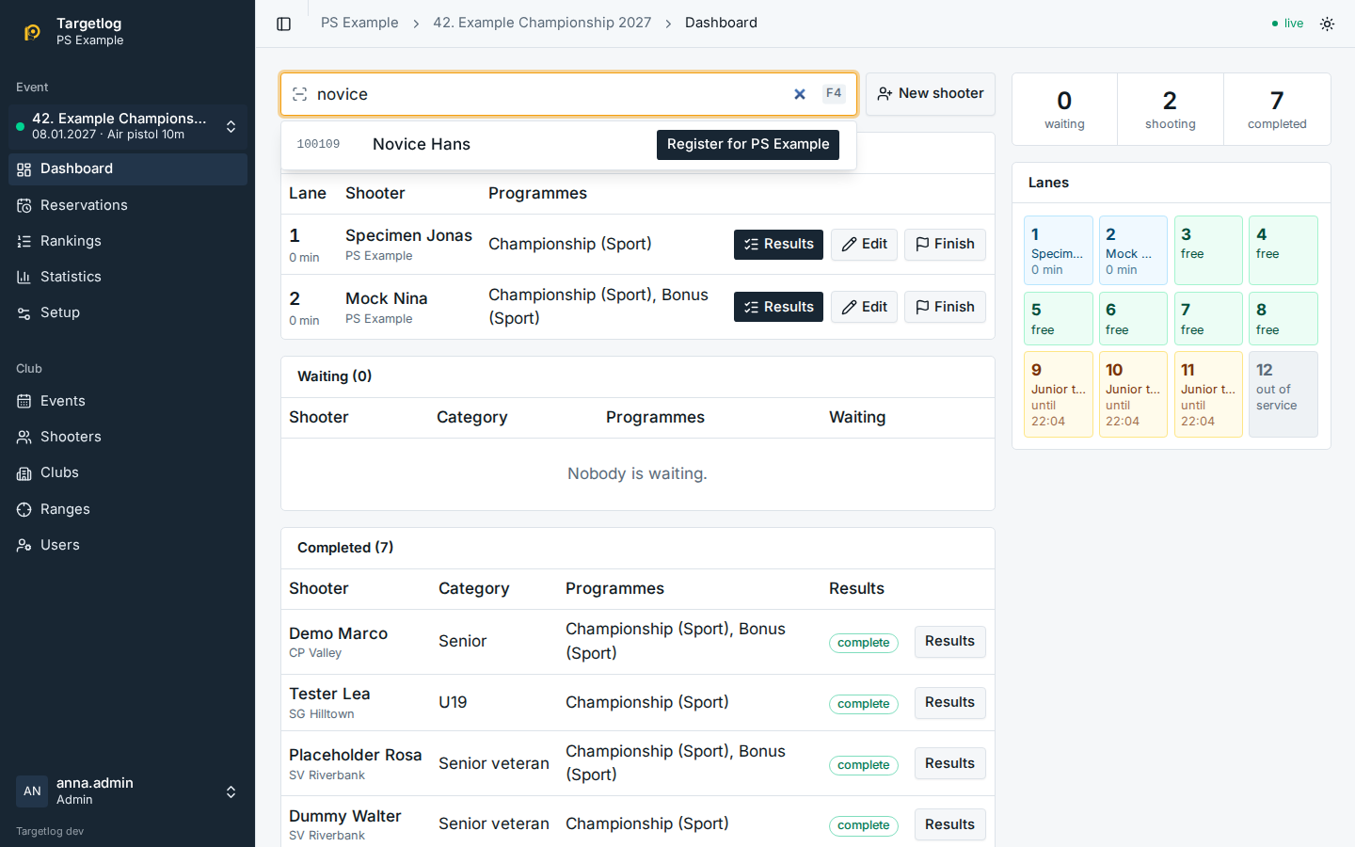Image resolution: width=1355 pixels, height=847 pixels.
Task: Expand the anna.admin user menu
Action: 128,791
